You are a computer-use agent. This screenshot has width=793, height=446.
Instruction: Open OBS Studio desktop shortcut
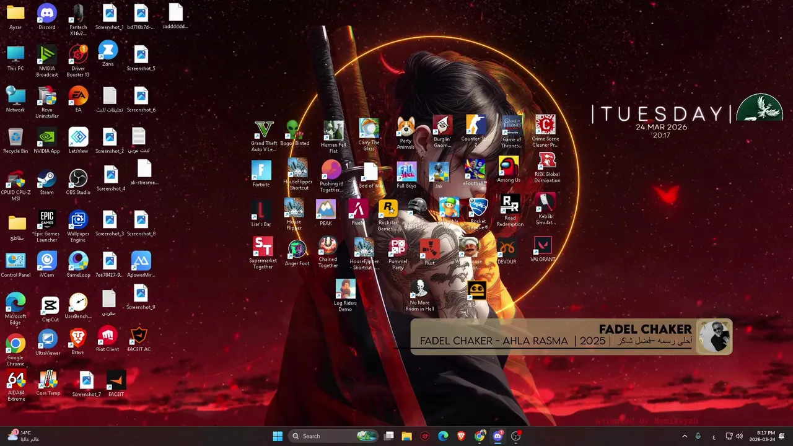click(78, 182)
